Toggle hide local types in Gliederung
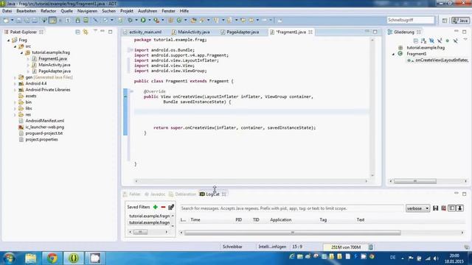This screenshot has width=472, height=265. coord(456,40)
